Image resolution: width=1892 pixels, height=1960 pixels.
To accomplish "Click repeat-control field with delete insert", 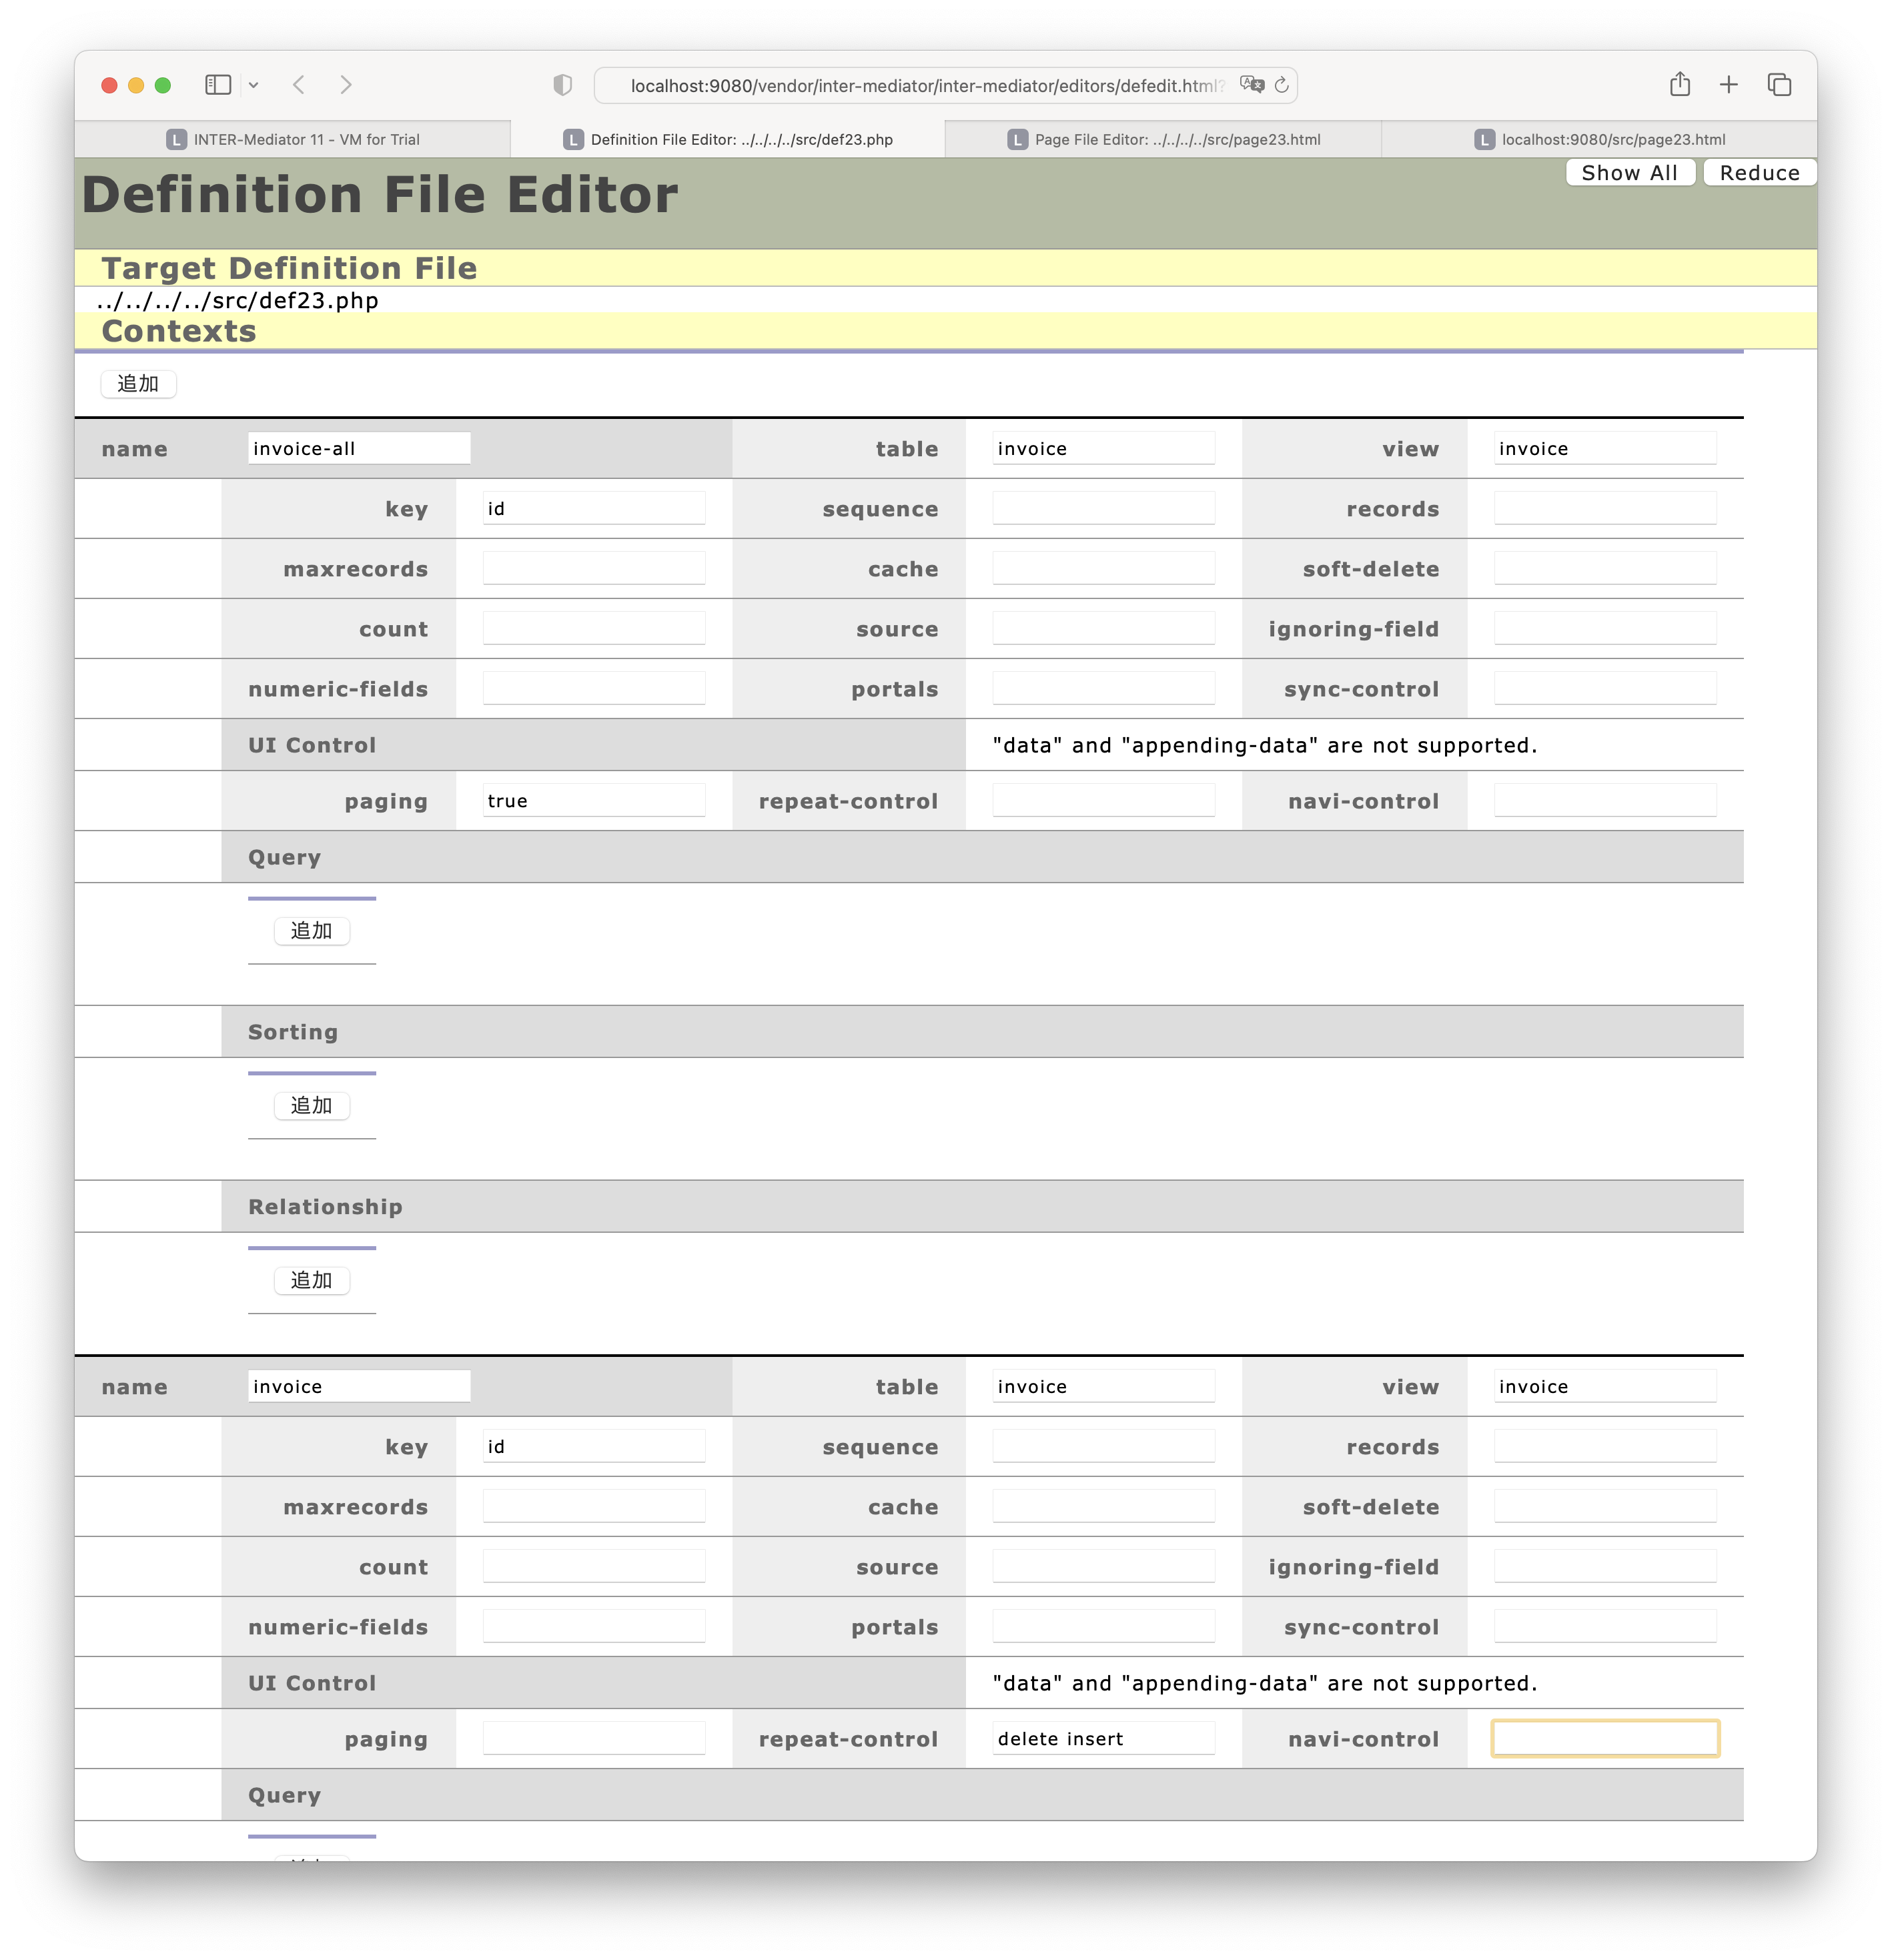I will tap(1104, 1738).
